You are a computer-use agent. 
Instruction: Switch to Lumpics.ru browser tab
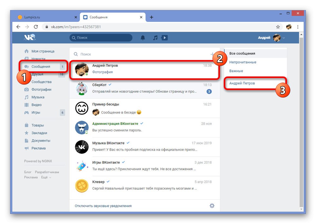point(48,17)
